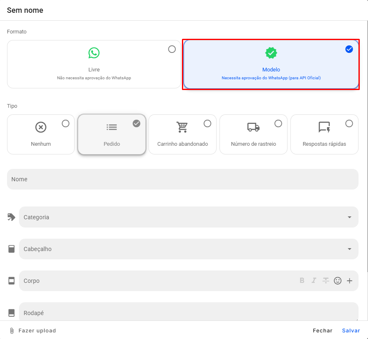The height and width of the screenshot is (339, 368).
Task: Click the body layout icon beside Corpo
Action: pos(12,281)
